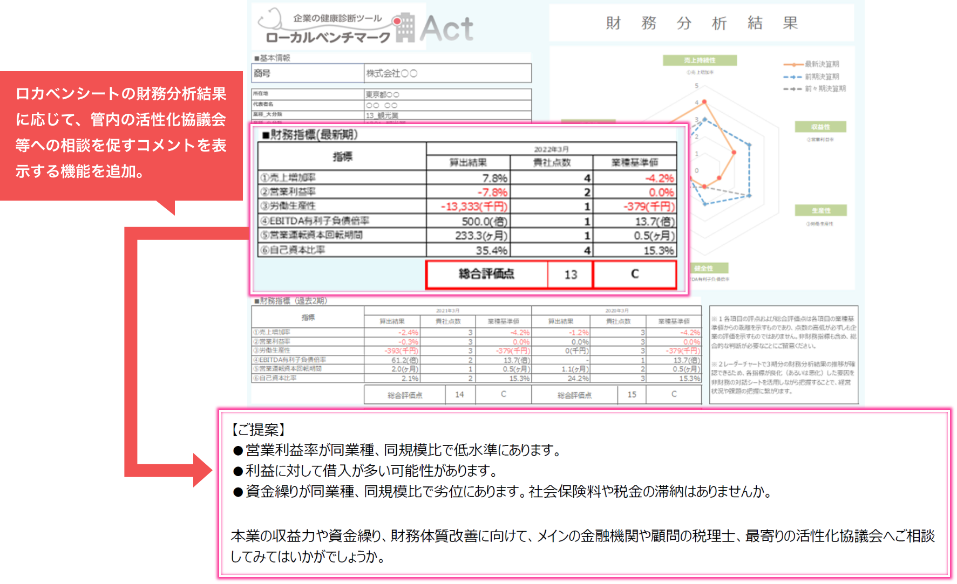The image size is (957, 584).
Task: Click ⑤営業運転資本回転期間 in the latest-period table
Action: coord(311,235)
